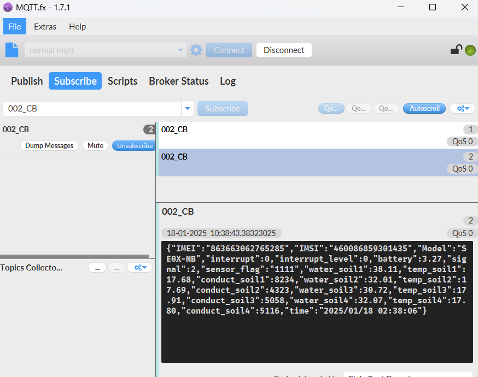Maximize the MQTT.fx window
The image size is (478, 377).
point(432,7)
